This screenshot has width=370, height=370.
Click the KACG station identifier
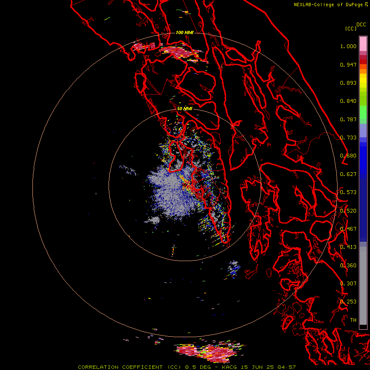(229, 367)
